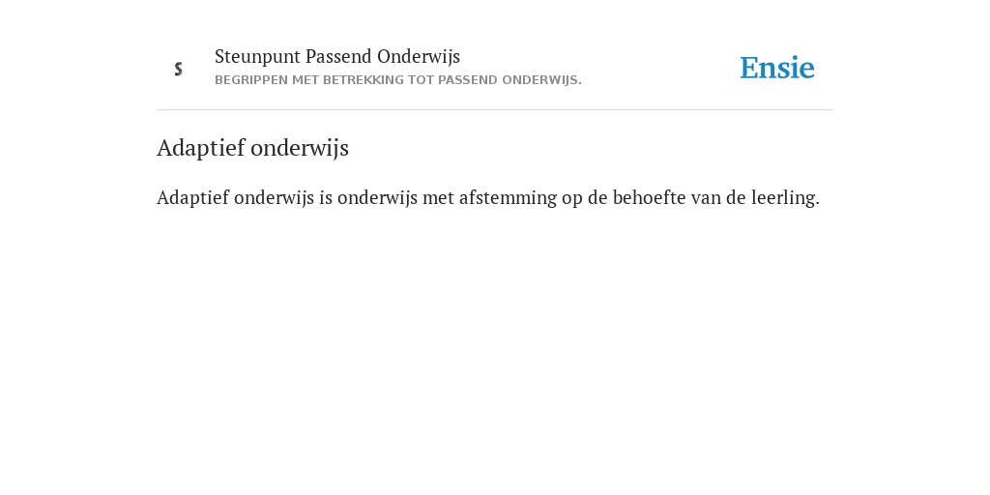
Task: Click the first 'Adaptief' in the definition sentence
Action: click(x=192, y=197)
